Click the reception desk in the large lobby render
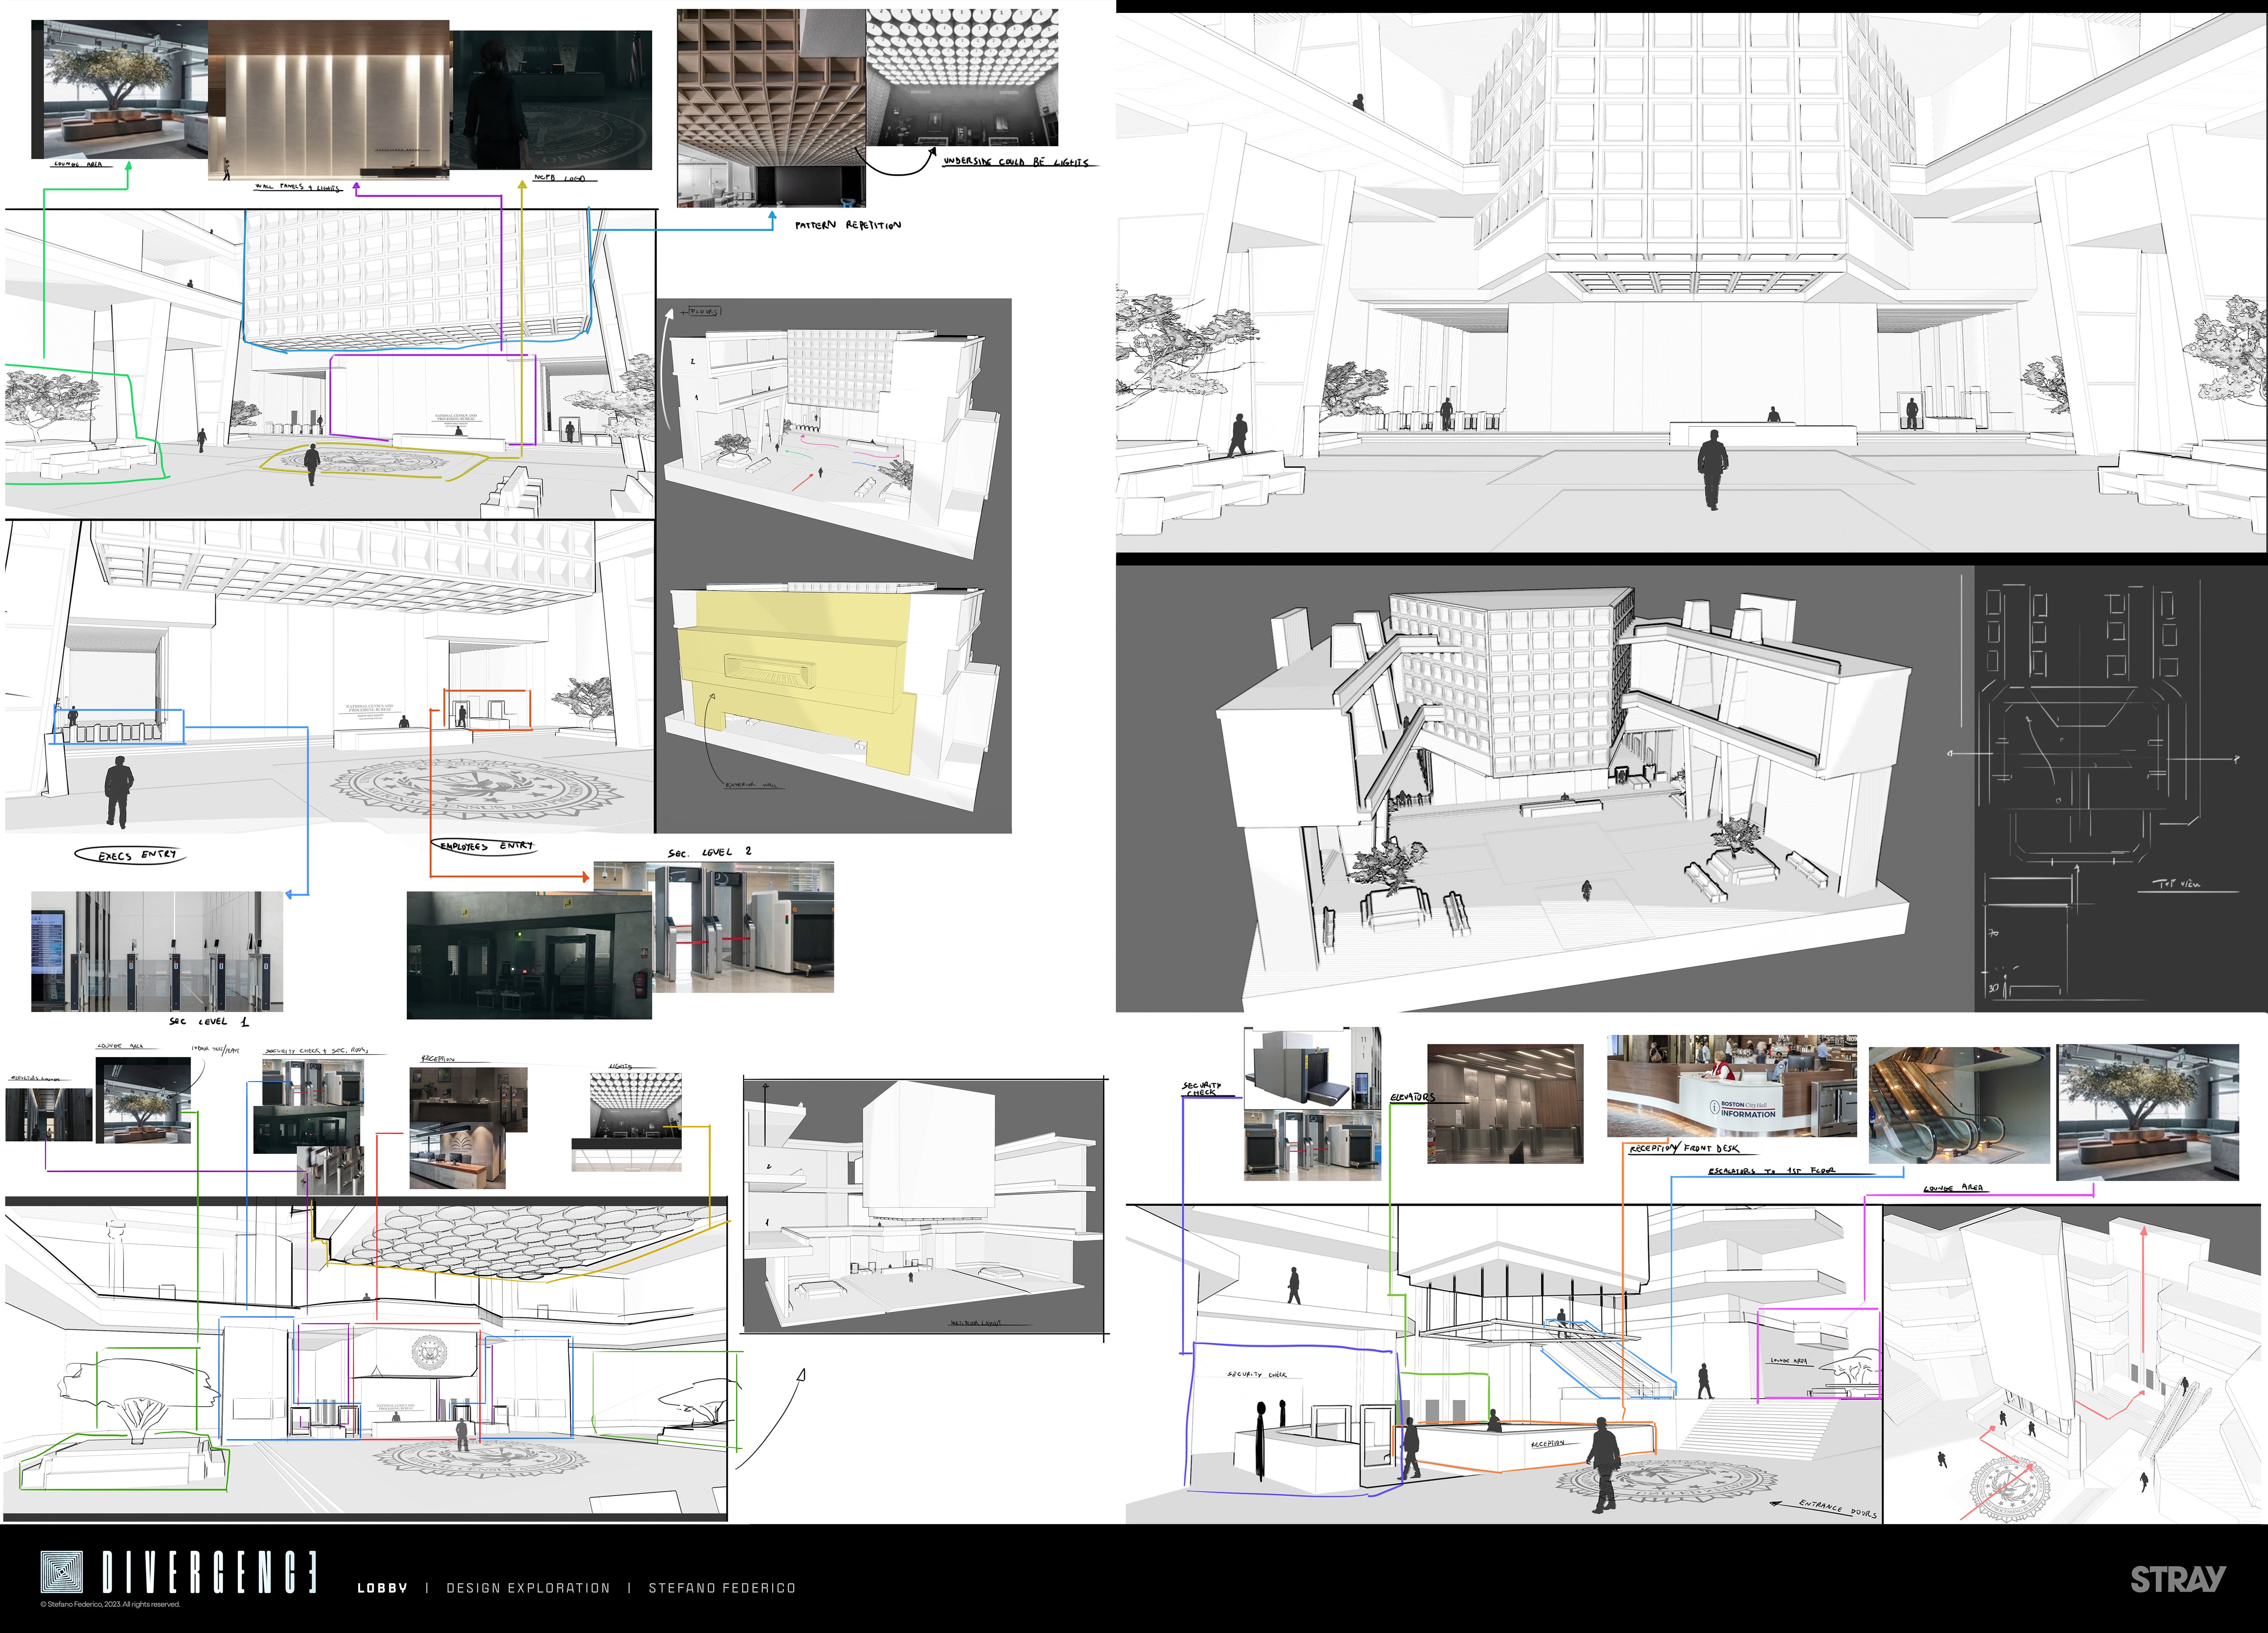Viewport: 2268px width, 1633px height. (x=1763, y=435)
